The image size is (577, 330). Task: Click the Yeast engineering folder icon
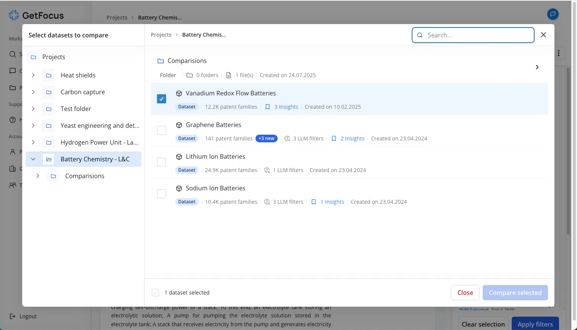point(48,126)
